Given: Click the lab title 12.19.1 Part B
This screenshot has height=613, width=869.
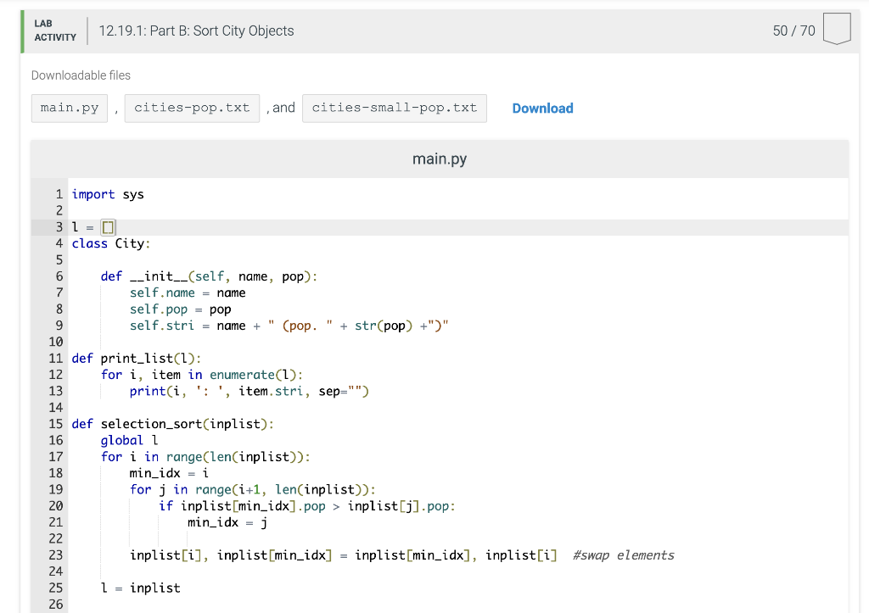Looking at the screenshot, I should pyautogui.click(x=196, y=31).
